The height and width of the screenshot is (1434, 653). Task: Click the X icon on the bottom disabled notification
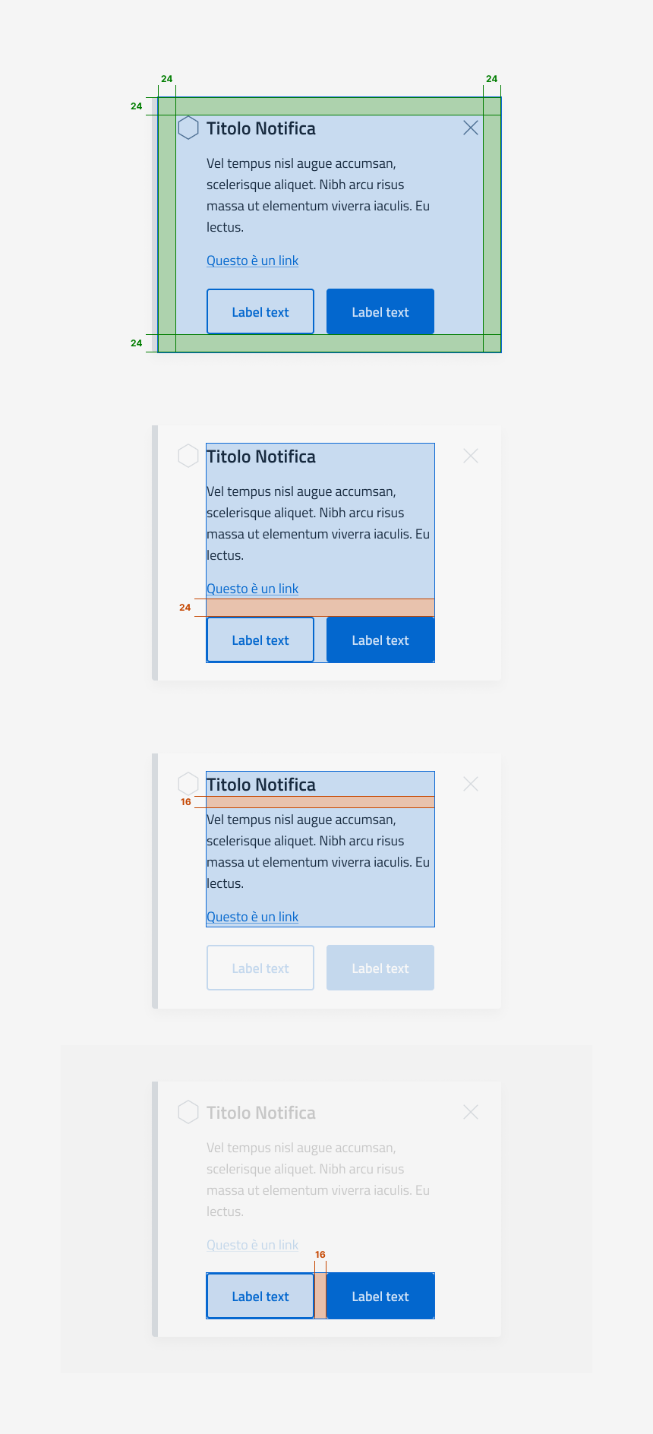pyautogui.click(x=470, y=1112)
